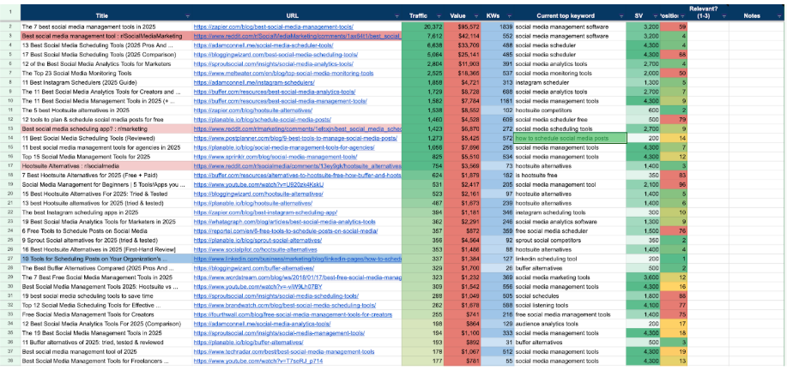Open the wordstream.com blog link

pos(297,277)
